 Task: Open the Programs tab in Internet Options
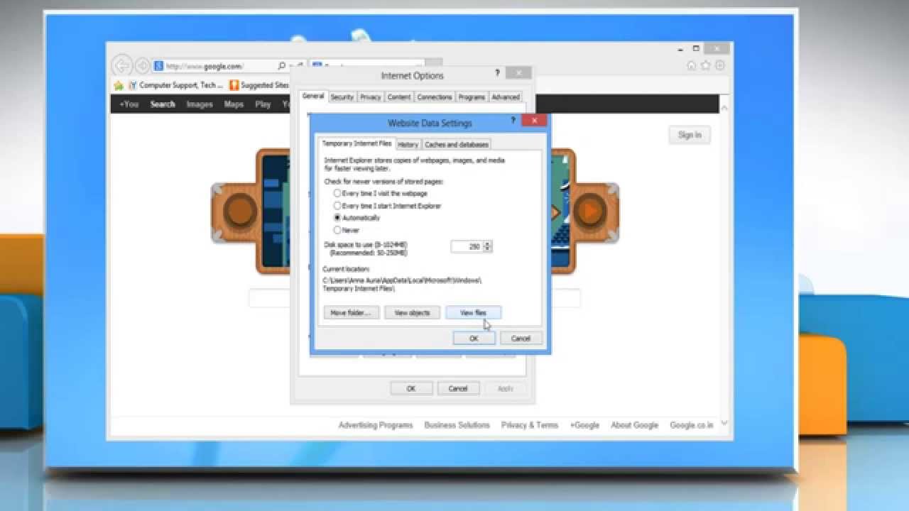click(x=472, y=97)
